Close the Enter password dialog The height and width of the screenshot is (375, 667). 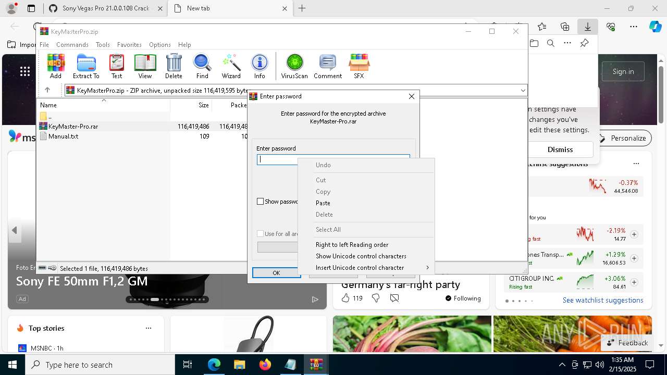(412, 96)
